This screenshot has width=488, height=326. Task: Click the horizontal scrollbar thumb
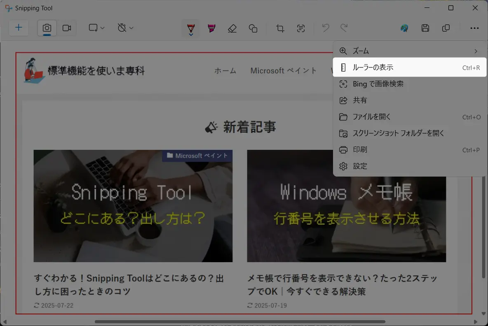[x=240, y=321]
